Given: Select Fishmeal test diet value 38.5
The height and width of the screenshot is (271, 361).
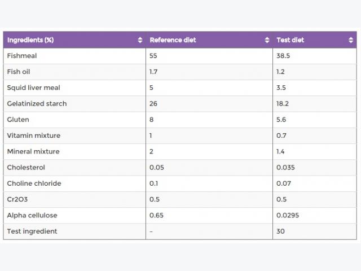Looking at the screenshot, I should pyautogui.click(x=283, y=56).
